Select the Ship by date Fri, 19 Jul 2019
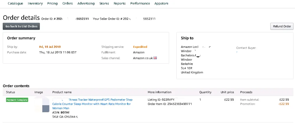 point(50,47)
